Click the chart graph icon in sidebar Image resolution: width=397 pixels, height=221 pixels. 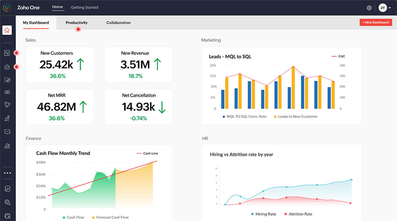point(7,80)
